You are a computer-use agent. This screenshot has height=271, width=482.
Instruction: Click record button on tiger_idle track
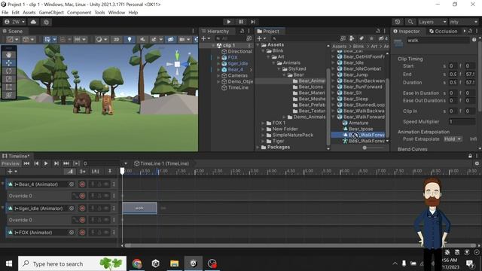[82, 209]
